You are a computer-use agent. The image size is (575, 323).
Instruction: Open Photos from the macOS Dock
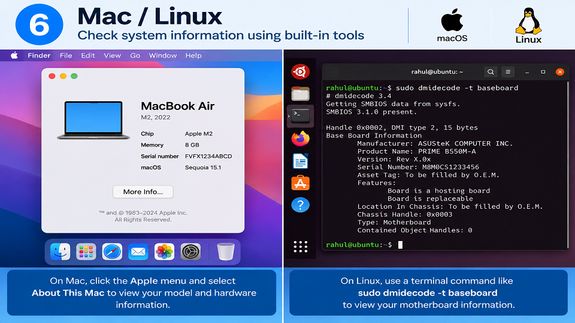pyautogui.click(x=164, y=252)
